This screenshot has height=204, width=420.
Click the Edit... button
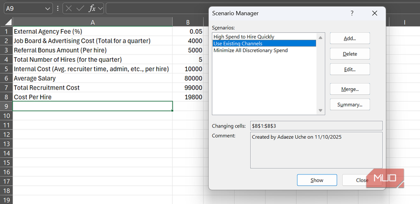350,69
